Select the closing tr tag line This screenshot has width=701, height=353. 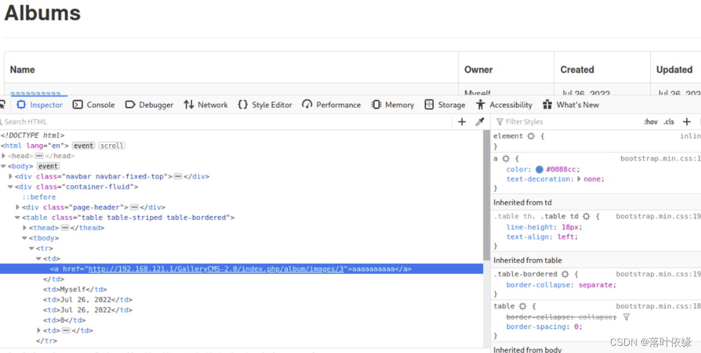click(x=47, y=341)
